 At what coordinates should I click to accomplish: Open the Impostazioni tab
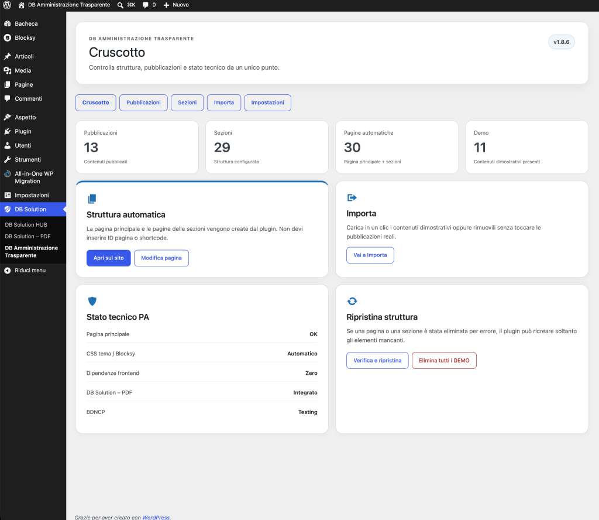pyautogui.click(x=268, y=103)
